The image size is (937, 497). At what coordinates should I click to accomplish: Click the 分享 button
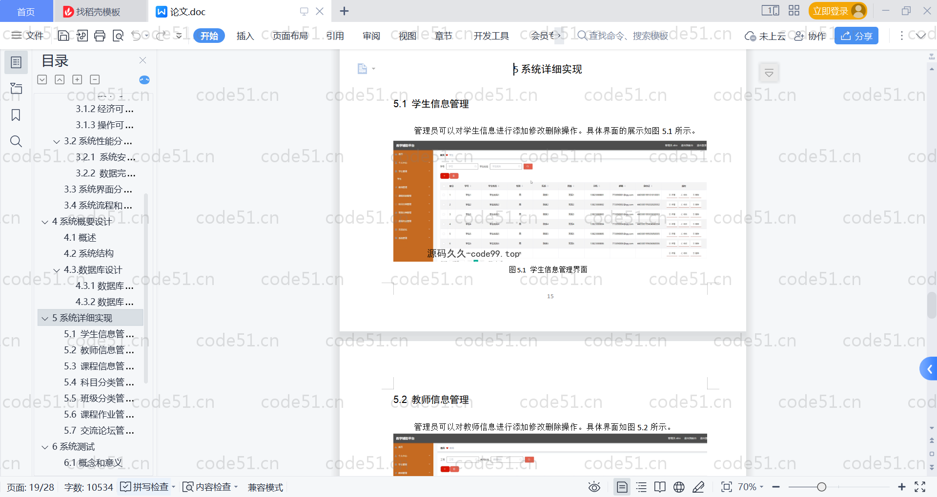point(856,36)
